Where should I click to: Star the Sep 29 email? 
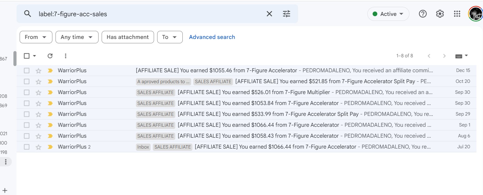pyautogui.click(x=38, y=114)
